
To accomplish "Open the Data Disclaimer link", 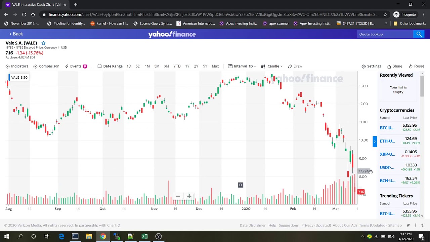I will pyautogui.click(x=253, y=225).
